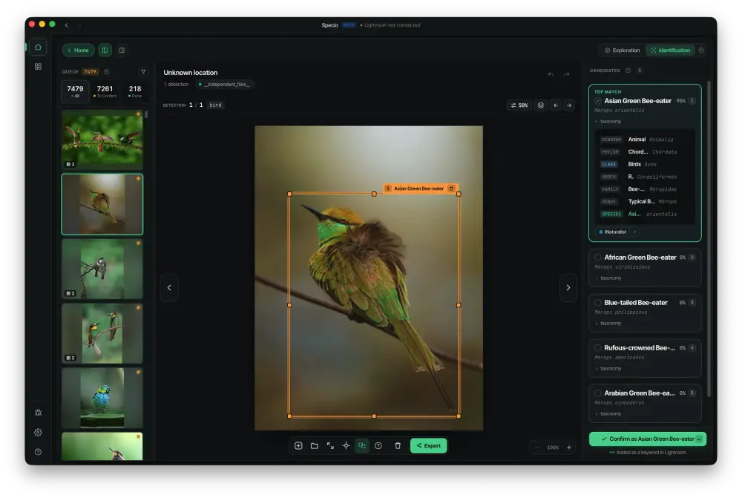This screenshot has height=498, width=742.
Task: Open the 50% confidence threshold control
Action: pyautogui.click(x=519, y=105)
